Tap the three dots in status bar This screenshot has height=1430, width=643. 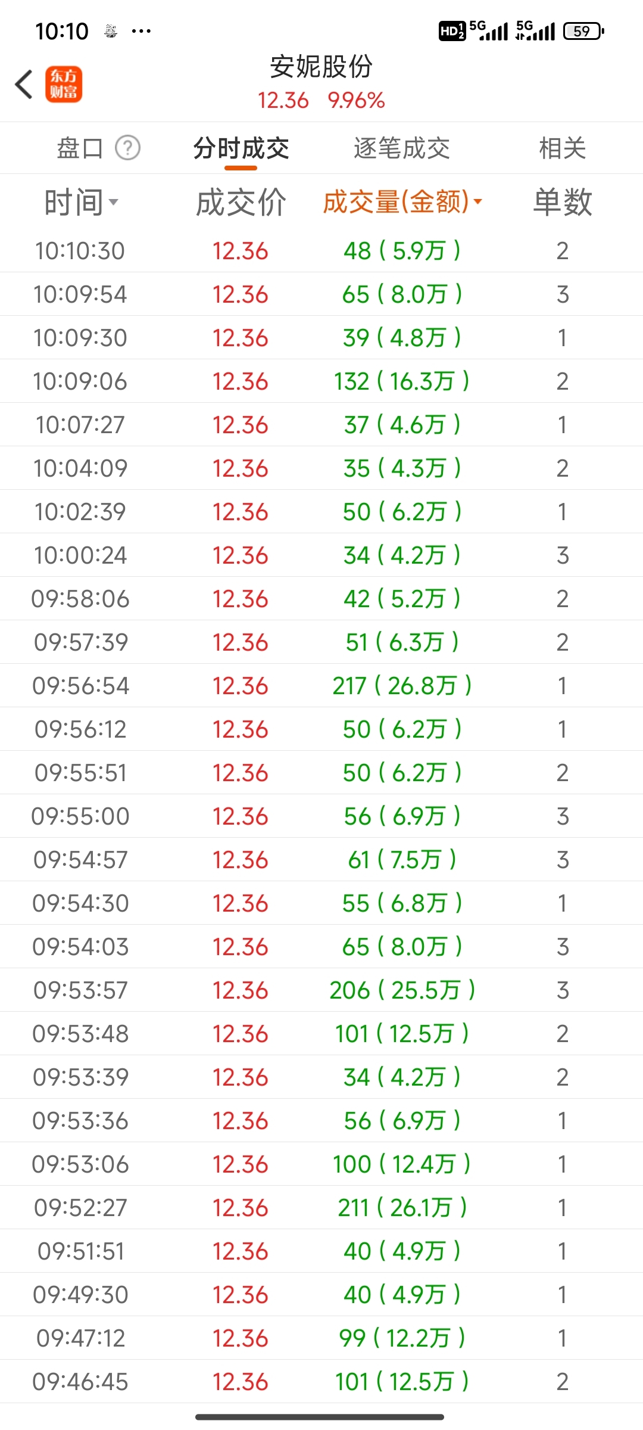point(141,31)
